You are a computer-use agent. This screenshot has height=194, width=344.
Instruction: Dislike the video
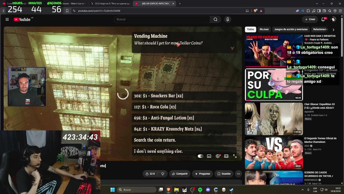click(x=163, y=174)
